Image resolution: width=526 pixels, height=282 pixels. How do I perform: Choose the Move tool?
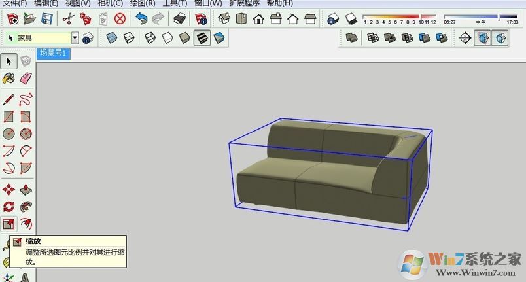[9, 190]
